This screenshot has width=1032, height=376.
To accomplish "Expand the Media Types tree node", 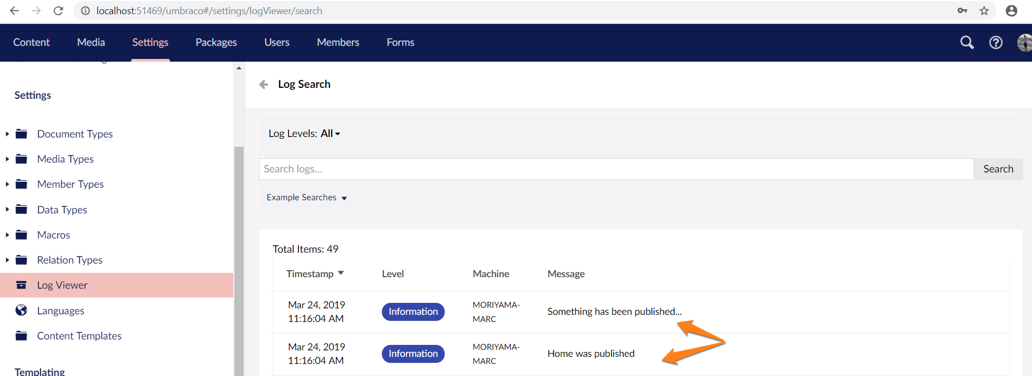I will tap(7, 159).
